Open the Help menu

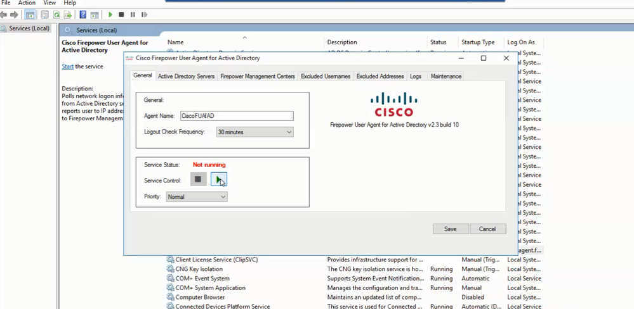point(70,3)
